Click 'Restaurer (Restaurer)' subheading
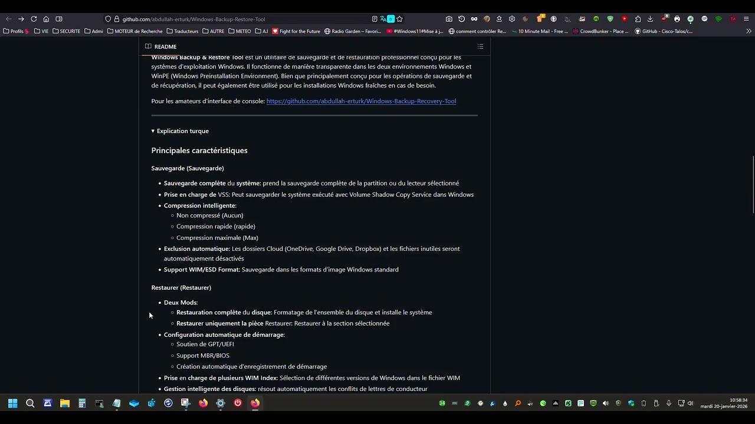 pos(181,287)
